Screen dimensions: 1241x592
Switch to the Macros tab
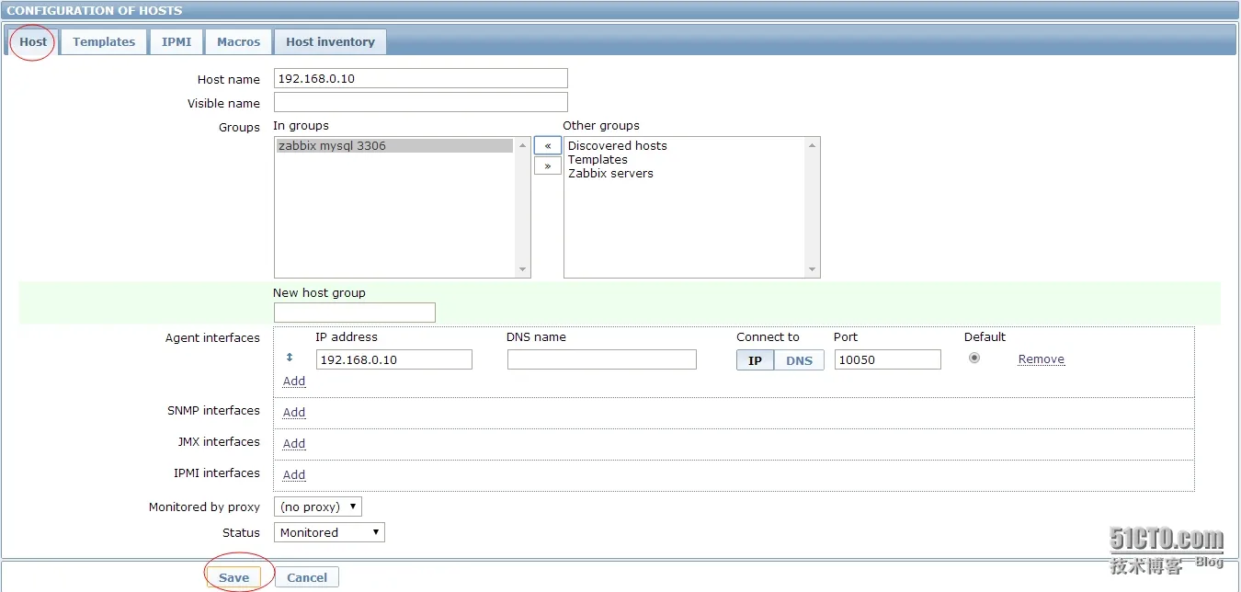pos(238,41)
